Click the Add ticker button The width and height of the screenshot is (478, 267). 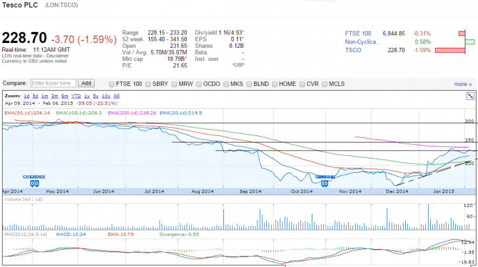86,83
